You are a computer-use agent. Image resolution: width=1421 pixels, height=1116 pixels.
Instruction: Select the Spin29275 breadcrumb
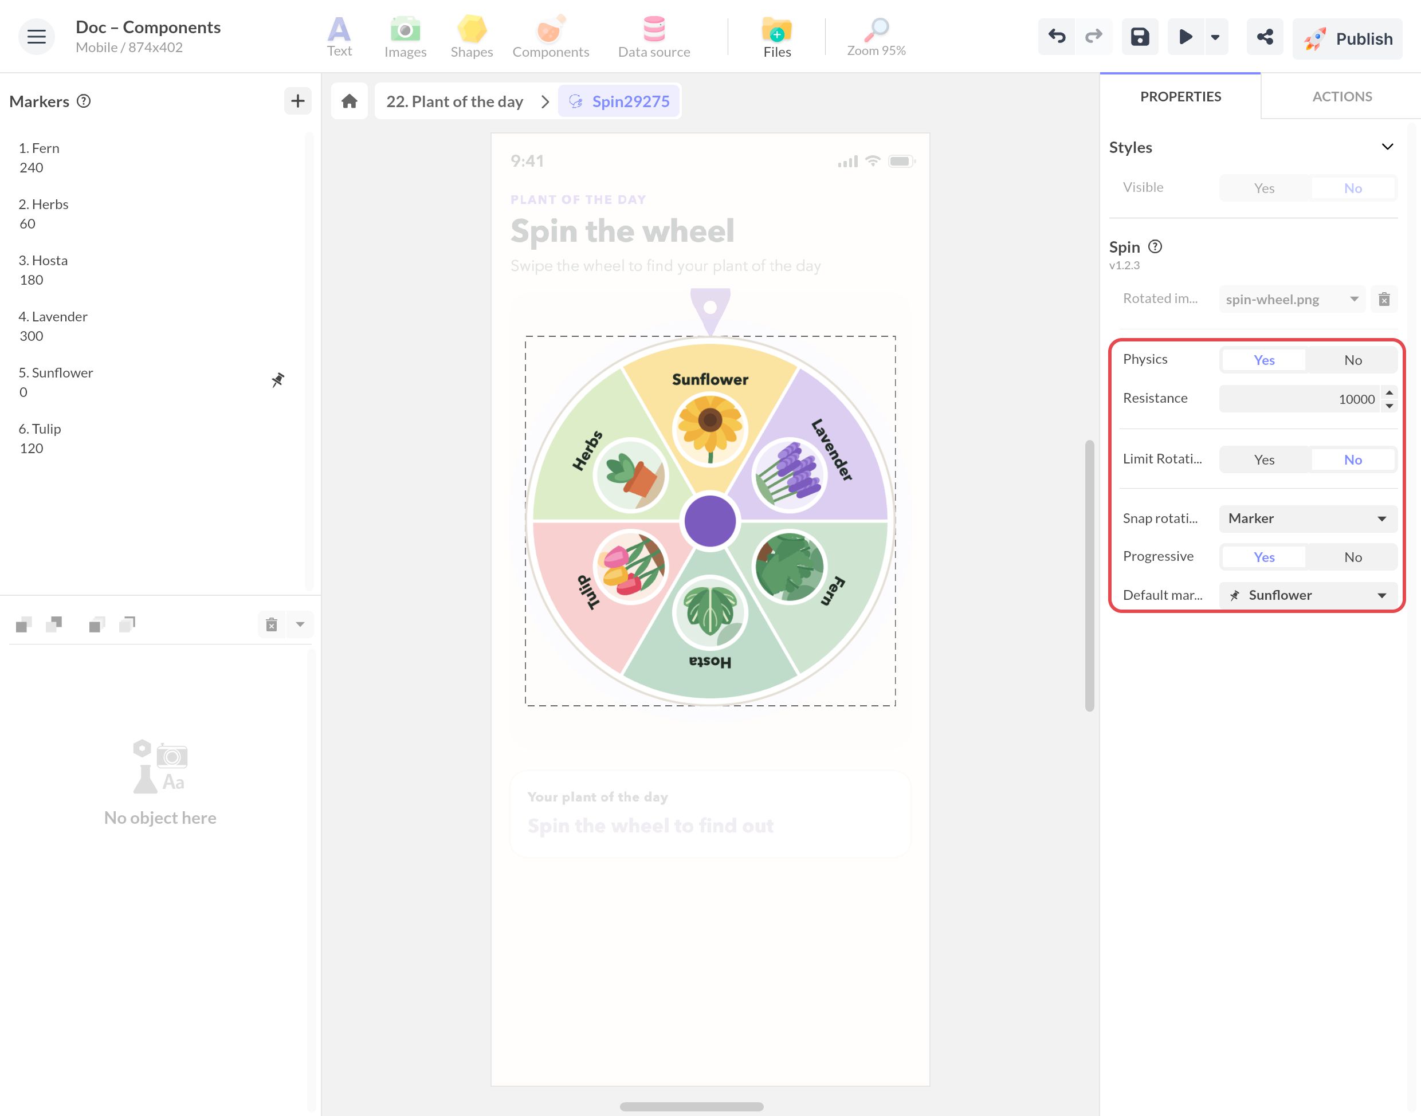pyautogui.click(x=619, y=101)
